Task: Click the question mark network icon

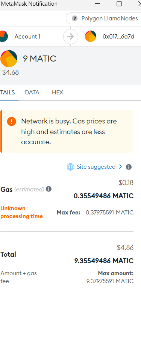Action: pyautogui.click(x=74, y=18)
